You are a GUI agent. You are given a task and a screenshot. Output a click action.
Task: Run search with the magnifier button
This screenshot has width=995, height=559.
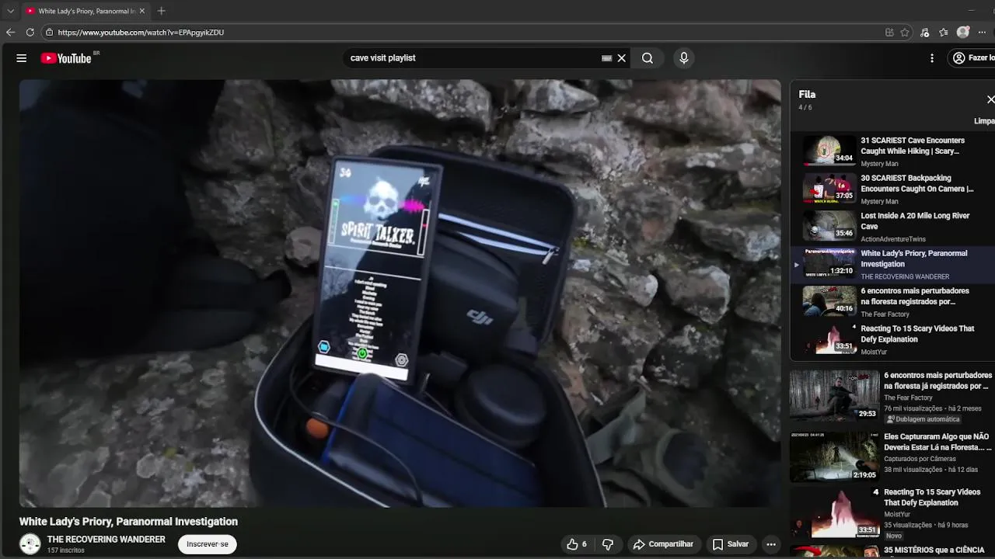[648, 58]
